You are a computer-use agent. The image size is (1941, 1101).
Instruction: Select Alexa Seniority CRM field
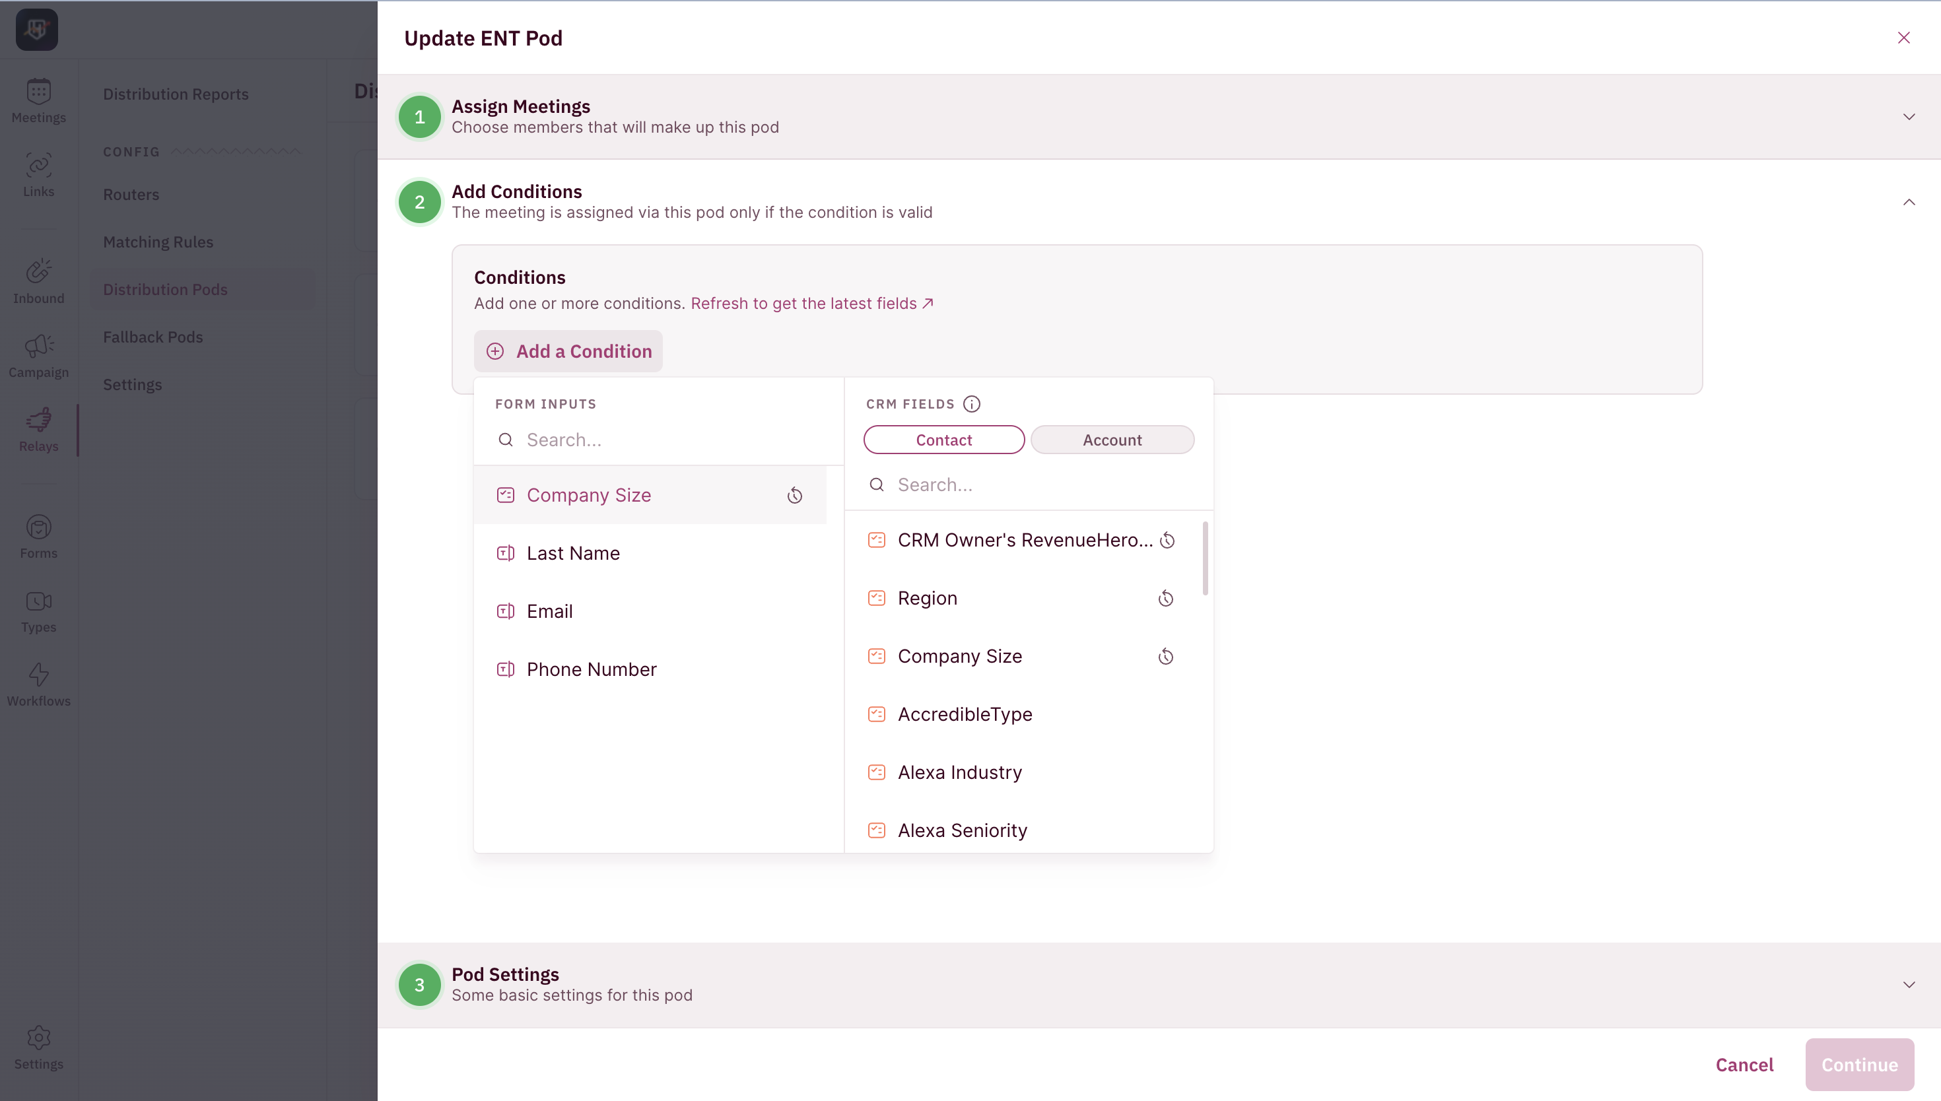point(1022,830)
